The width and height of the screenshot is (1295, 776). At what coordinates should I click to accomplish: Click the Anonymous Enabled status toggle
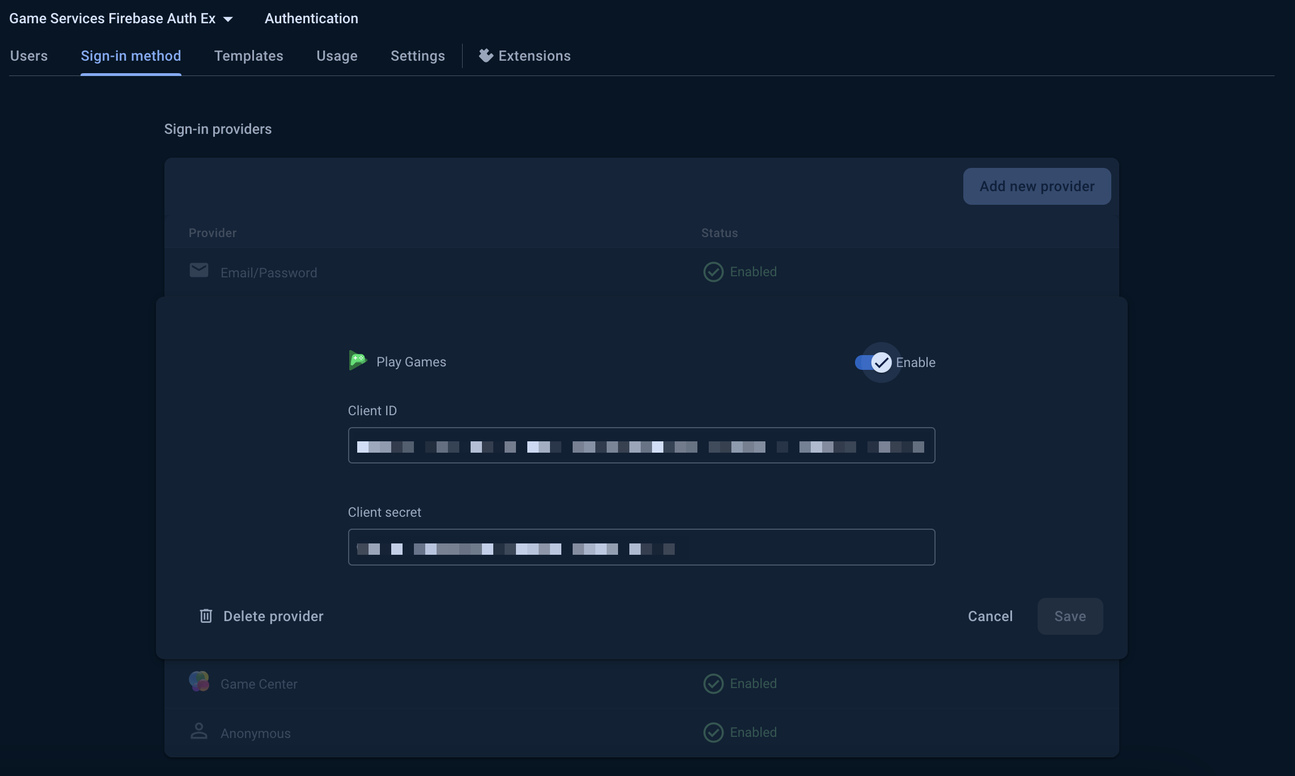738,732
